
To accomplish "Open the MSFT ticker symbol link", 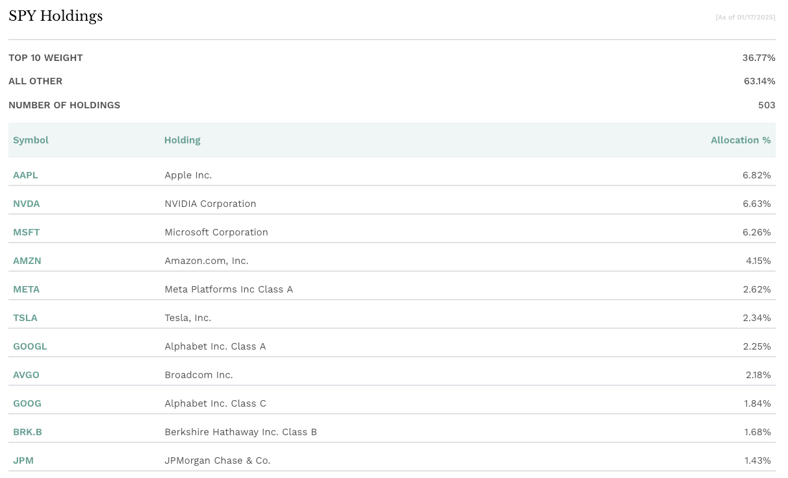I will point(27,232).
